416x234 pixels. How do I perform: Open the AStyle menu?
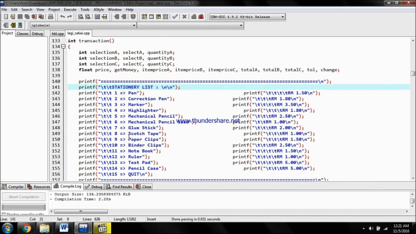click(x=99, y=9)
